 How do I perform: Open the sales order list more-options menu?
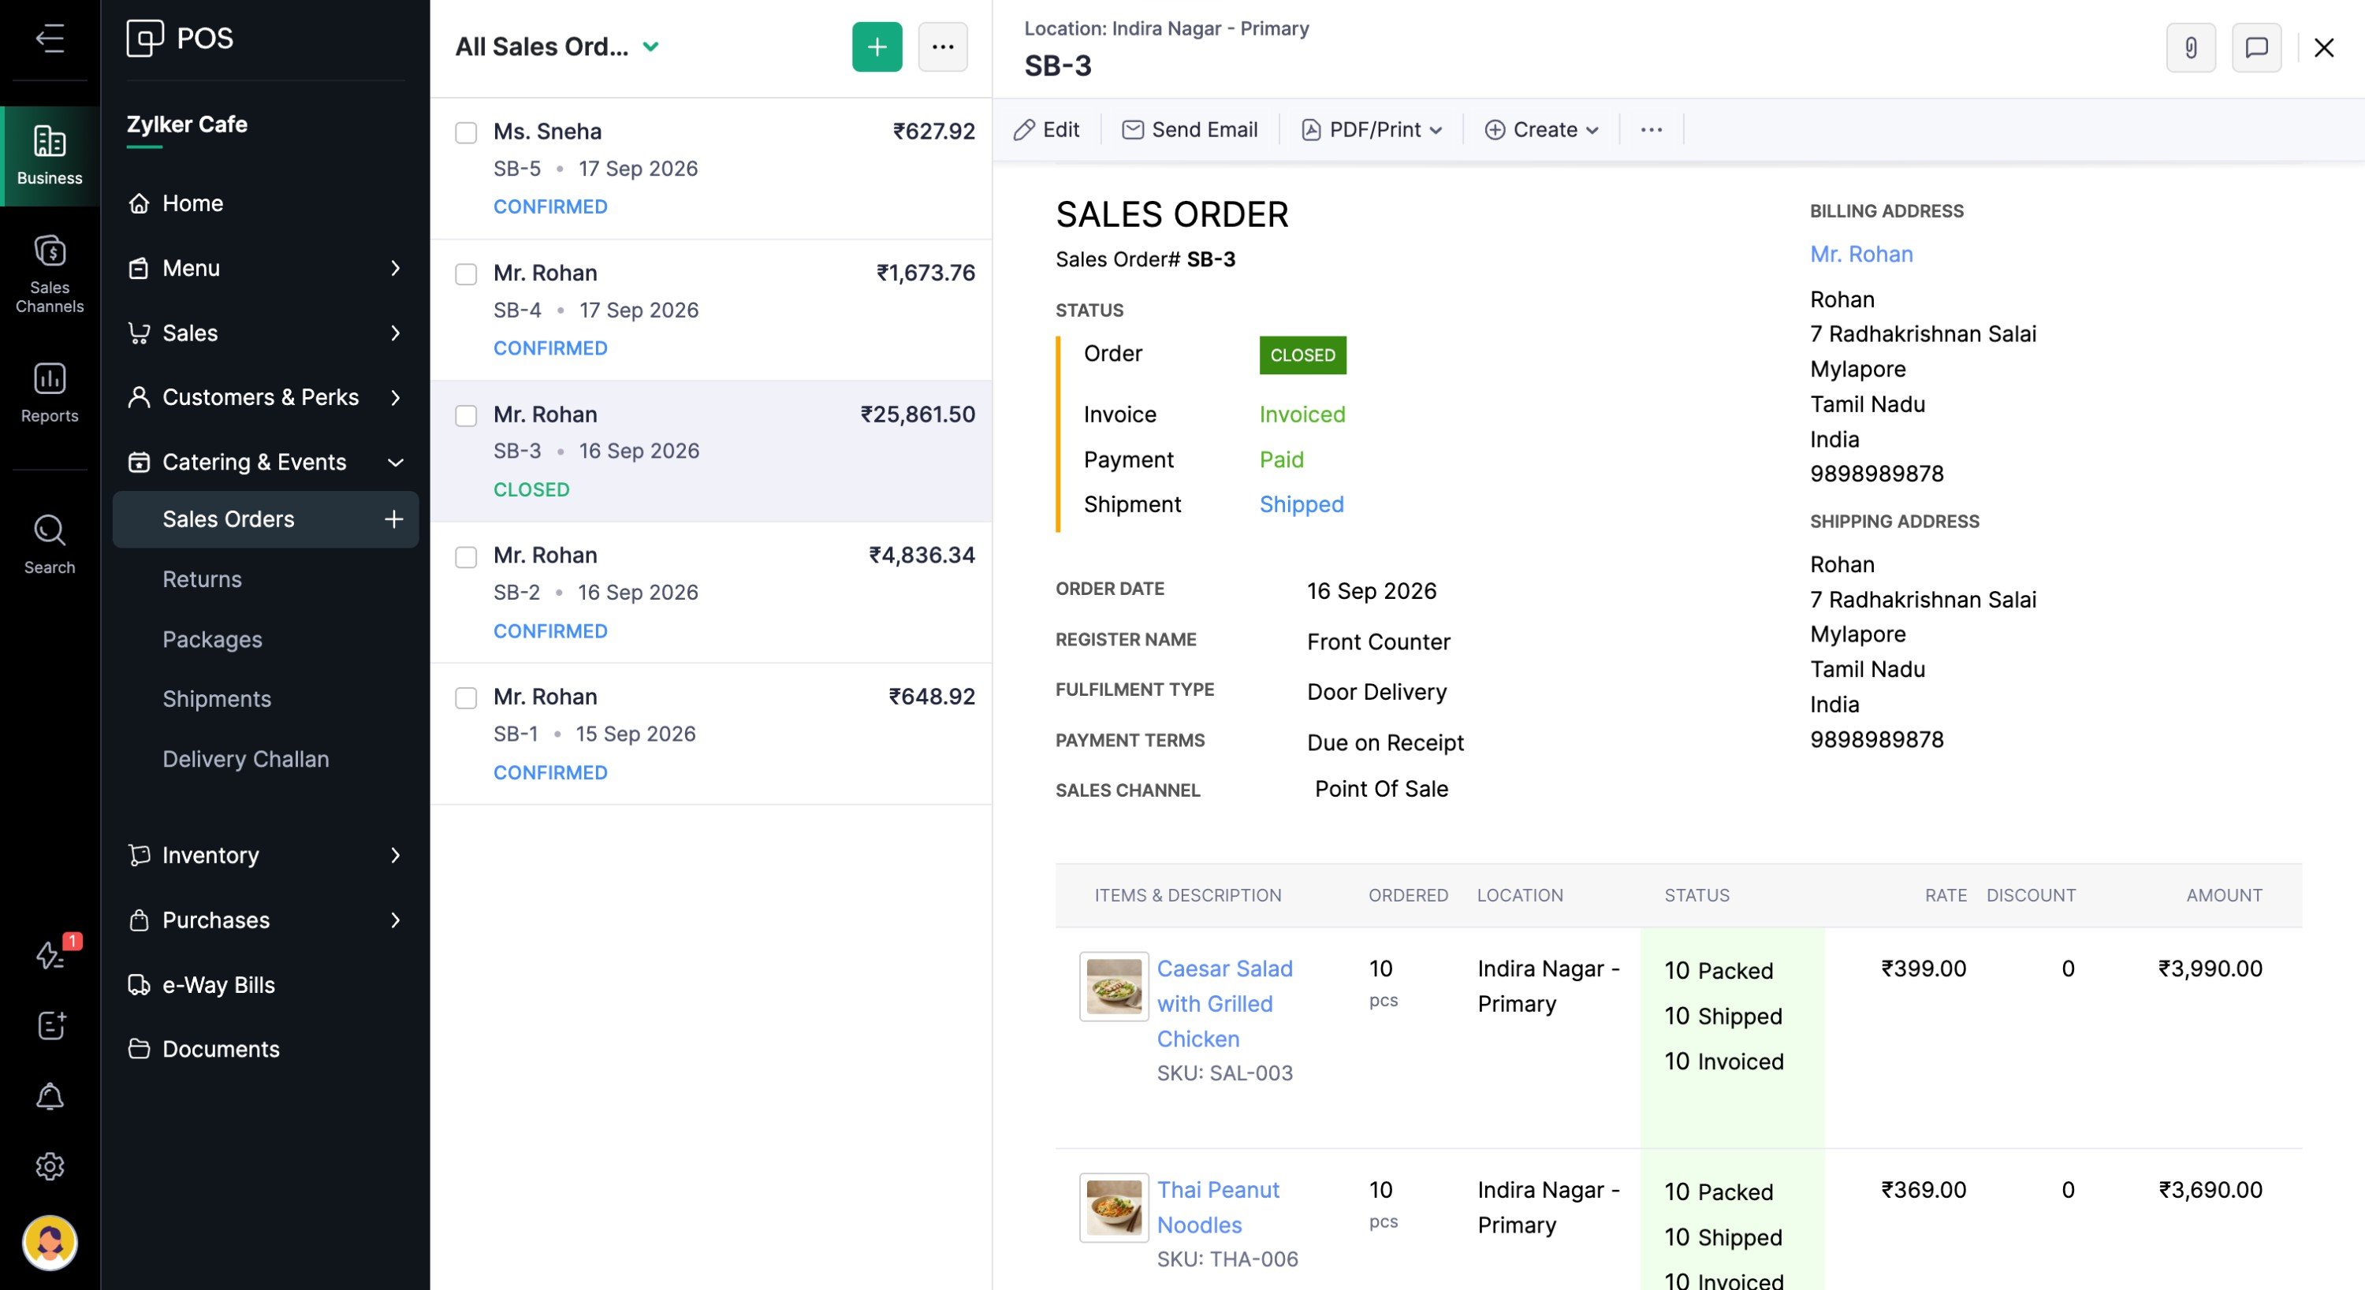[x=943, y=46]
